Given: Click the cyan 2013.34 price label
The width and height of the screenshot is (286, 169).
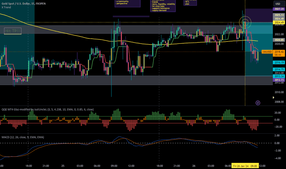Looking at the screenshot, I should pyautogui.click(x=279, y=76).
